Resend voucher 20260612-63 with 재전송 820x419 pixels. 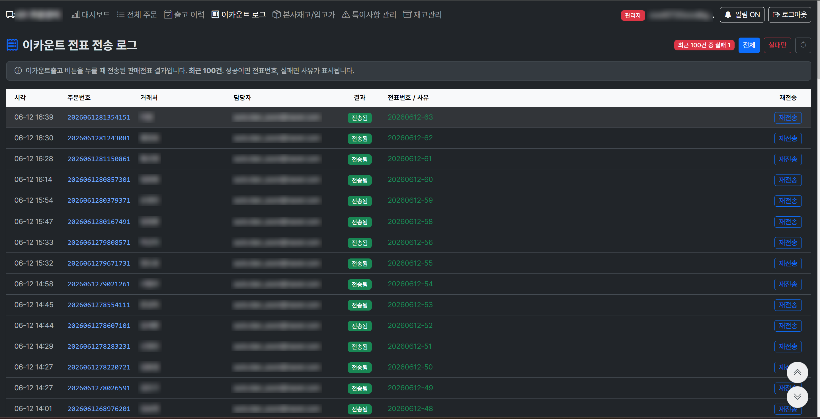pos(788,118)
